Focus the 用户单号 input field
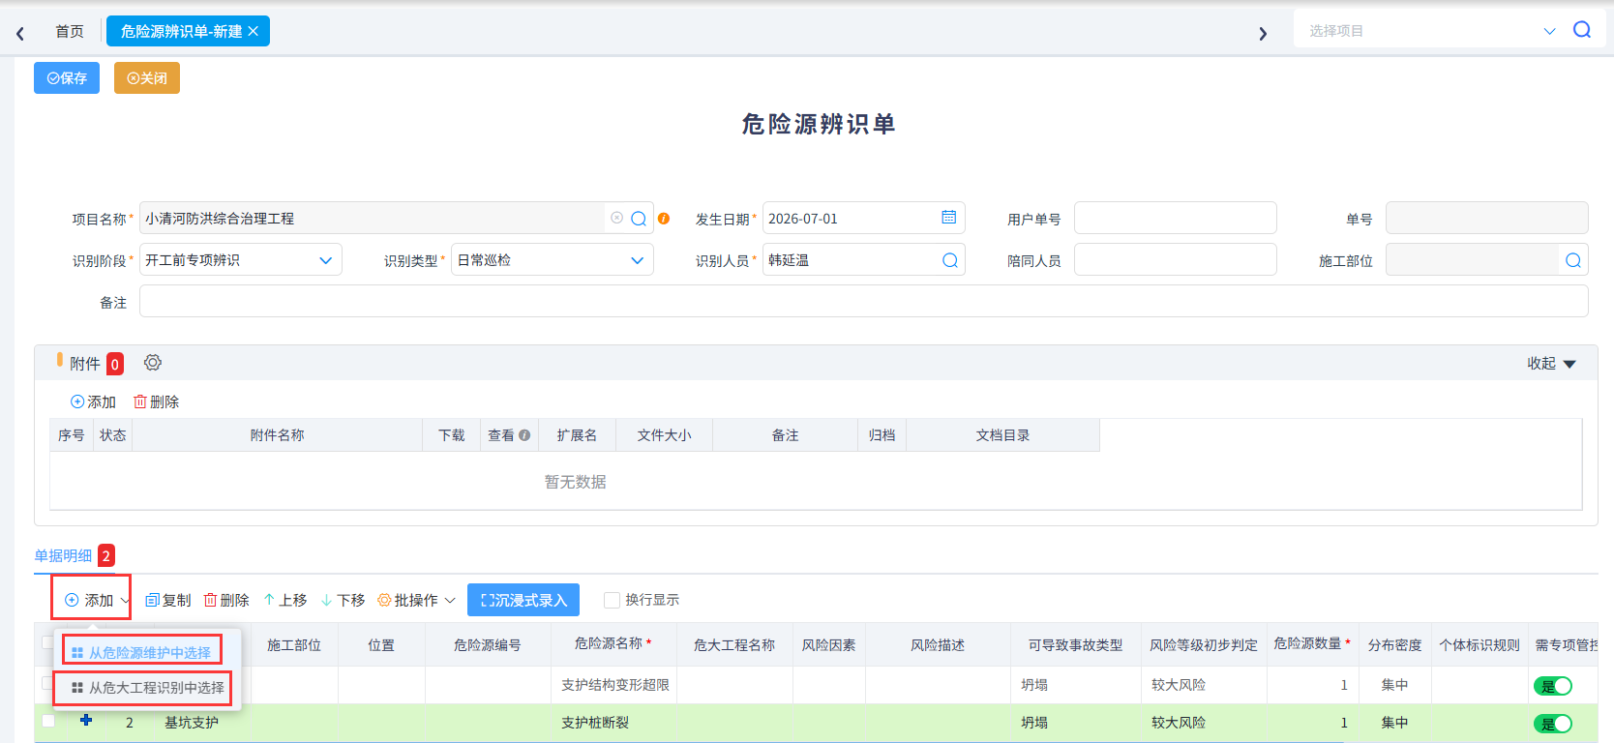The image size is (1614, 743). [1176, 218]
